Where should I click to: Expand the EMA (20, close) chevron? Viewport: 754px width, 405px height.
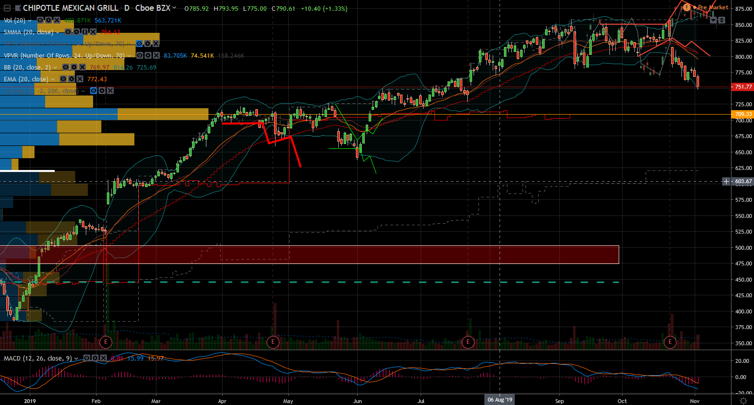(x=53, y=79)
